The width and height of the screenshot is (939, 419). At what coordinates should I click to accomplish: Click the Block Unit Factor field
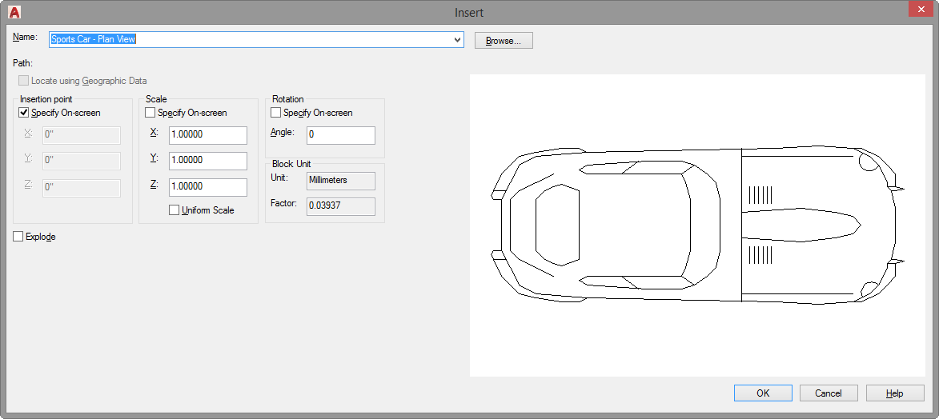(x=340, y=206)
